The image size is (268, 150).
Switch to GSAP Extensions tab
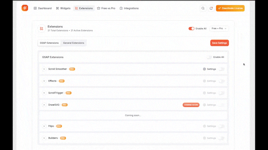point(49,43)
